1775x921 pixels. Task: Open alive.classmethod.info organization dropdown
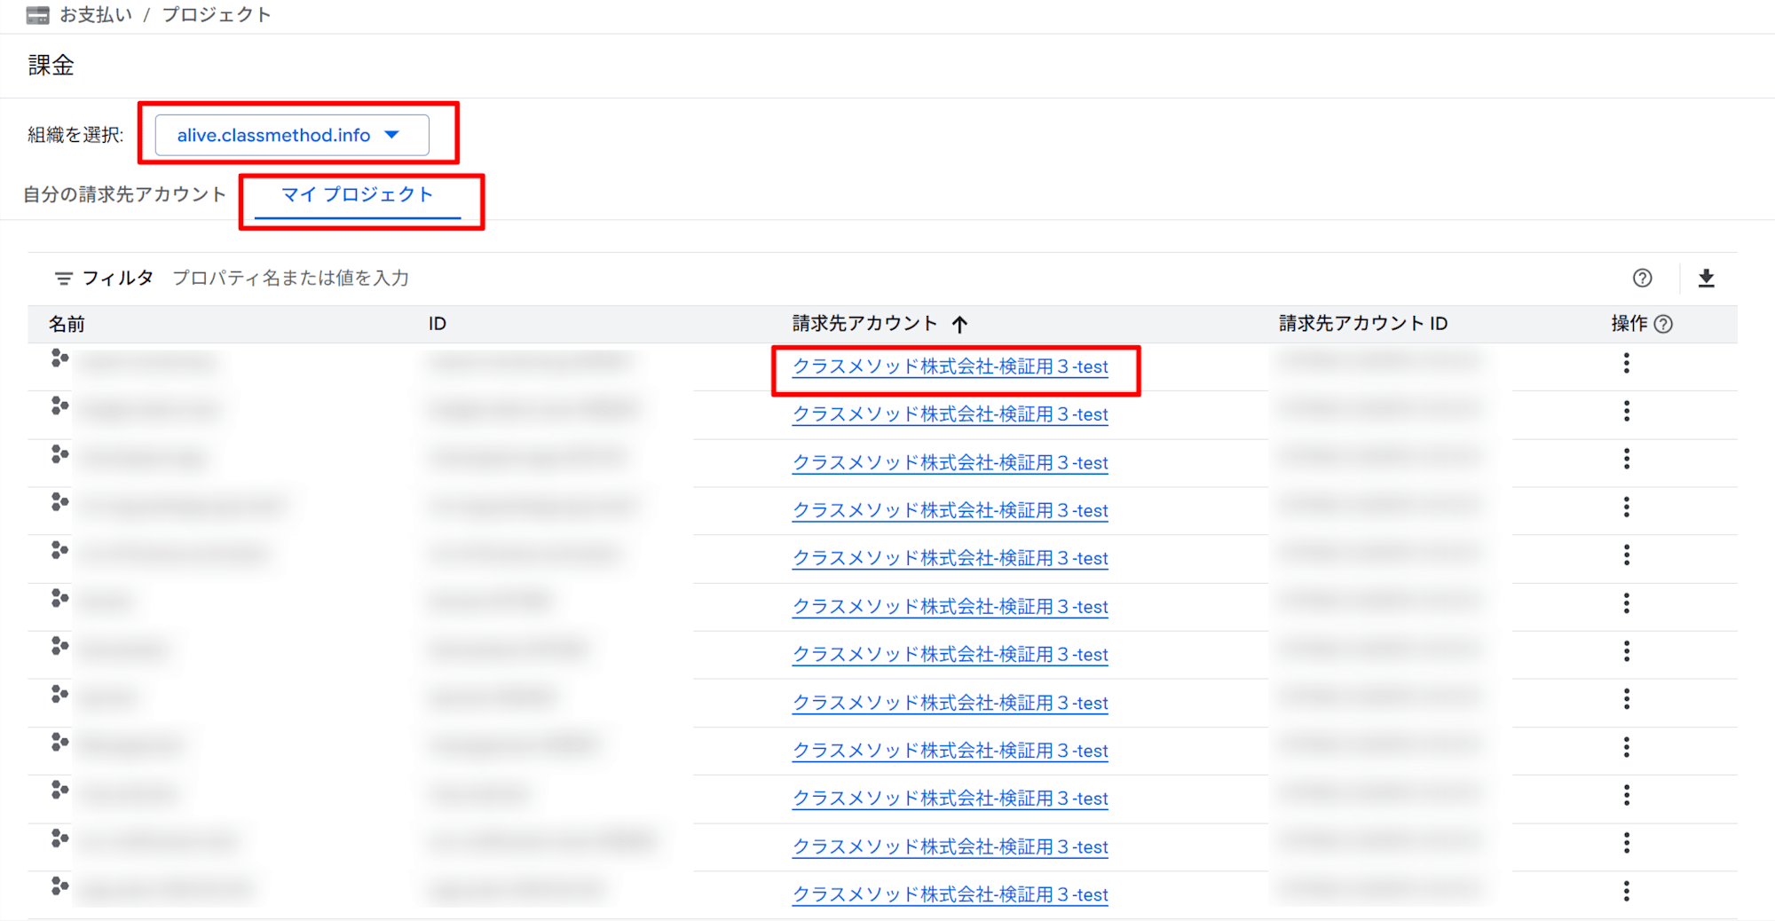[x=292, y=135]
